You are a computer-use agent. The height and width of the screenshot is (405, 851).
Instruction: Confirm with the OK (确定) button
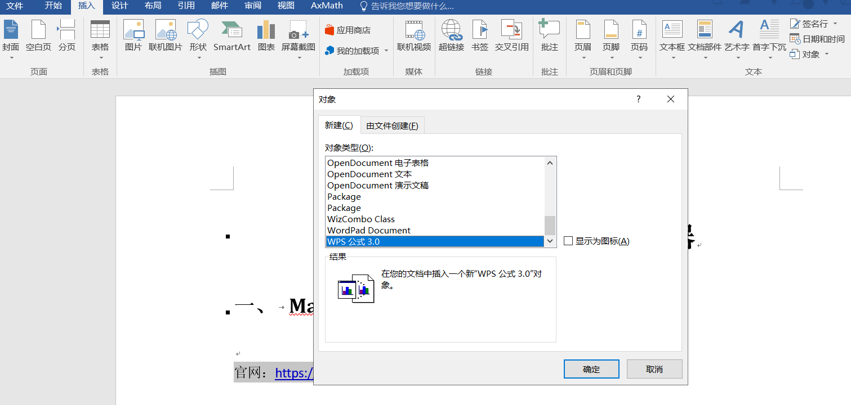(x=591, y=369)
